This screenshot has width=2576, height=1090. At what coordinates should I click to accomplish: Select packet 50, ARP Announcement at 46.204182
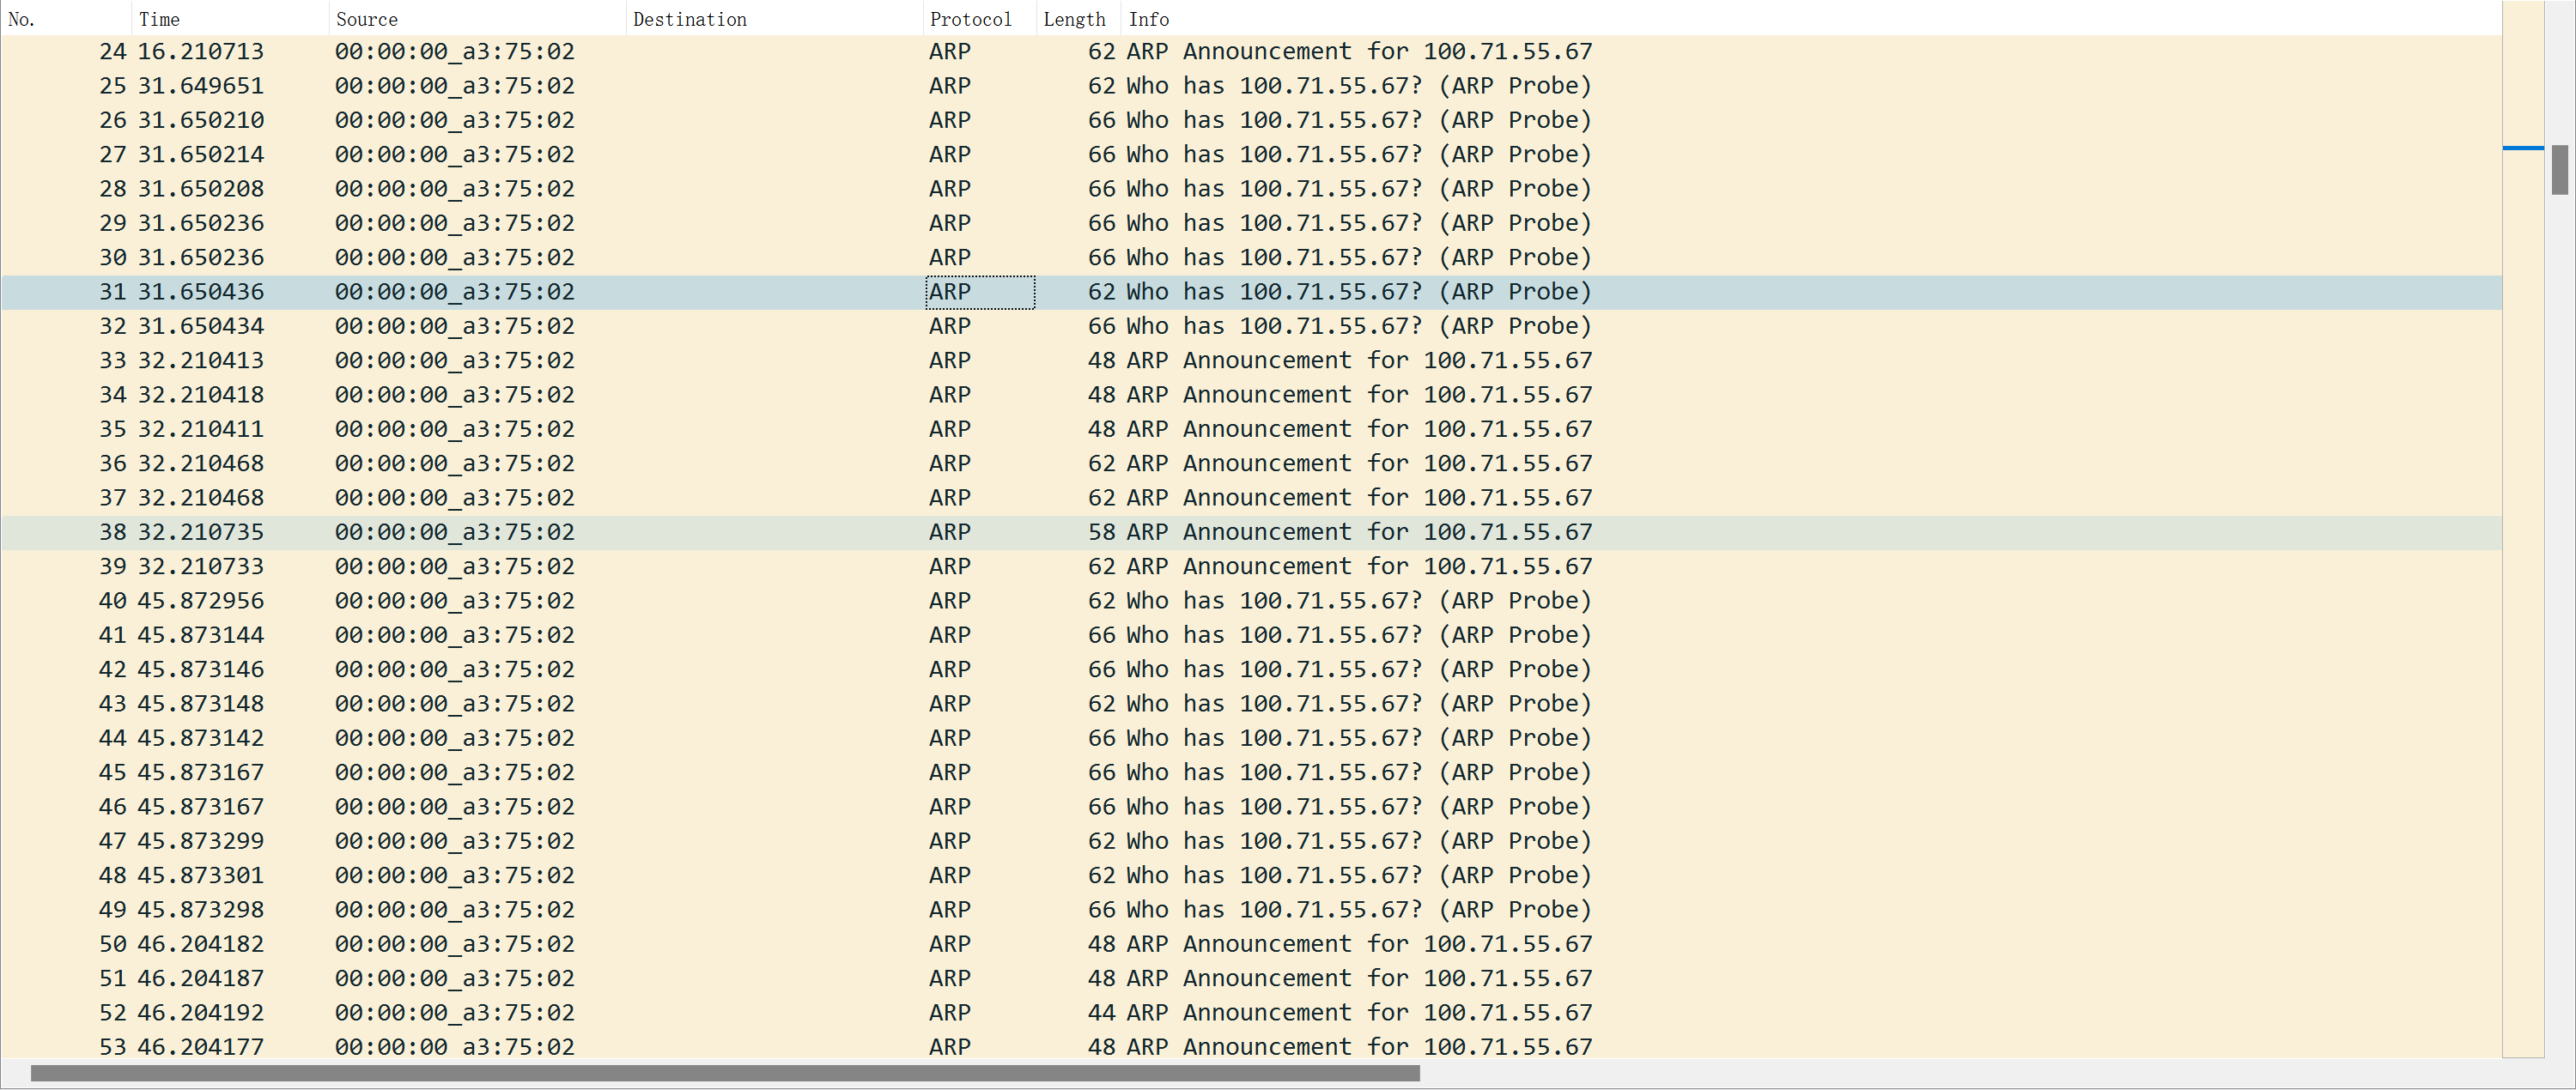click(700, 943)
